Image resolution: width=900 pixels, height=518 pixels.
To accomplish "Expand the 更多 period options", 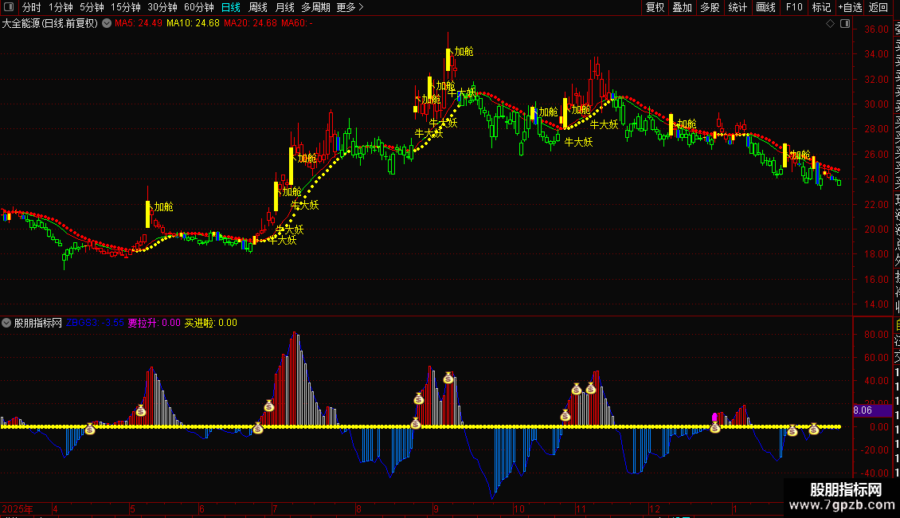I will tap(350, 7).
